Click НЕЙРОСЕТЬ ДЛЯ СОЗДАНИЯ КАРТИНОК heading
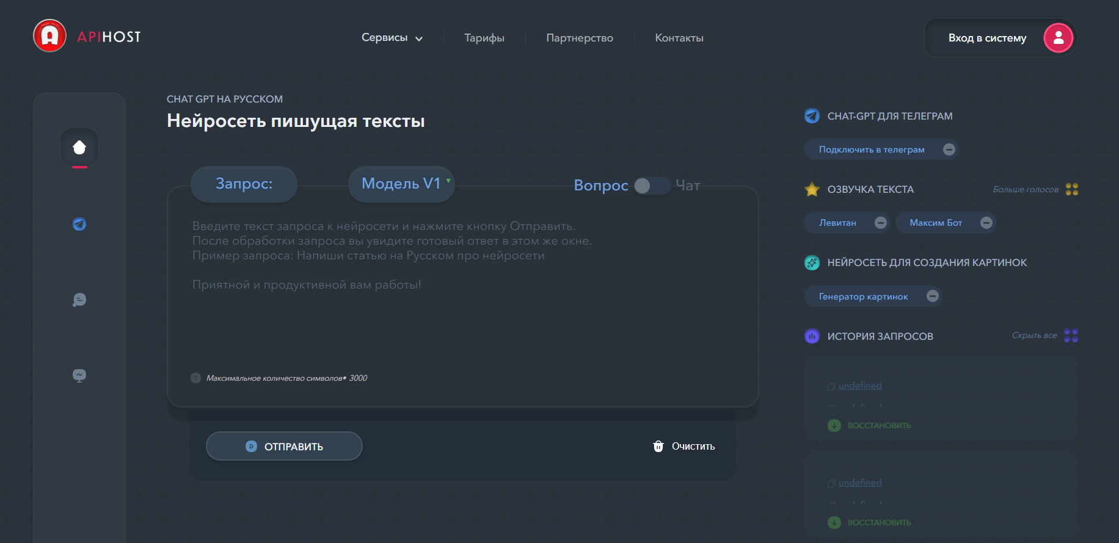 927,262
